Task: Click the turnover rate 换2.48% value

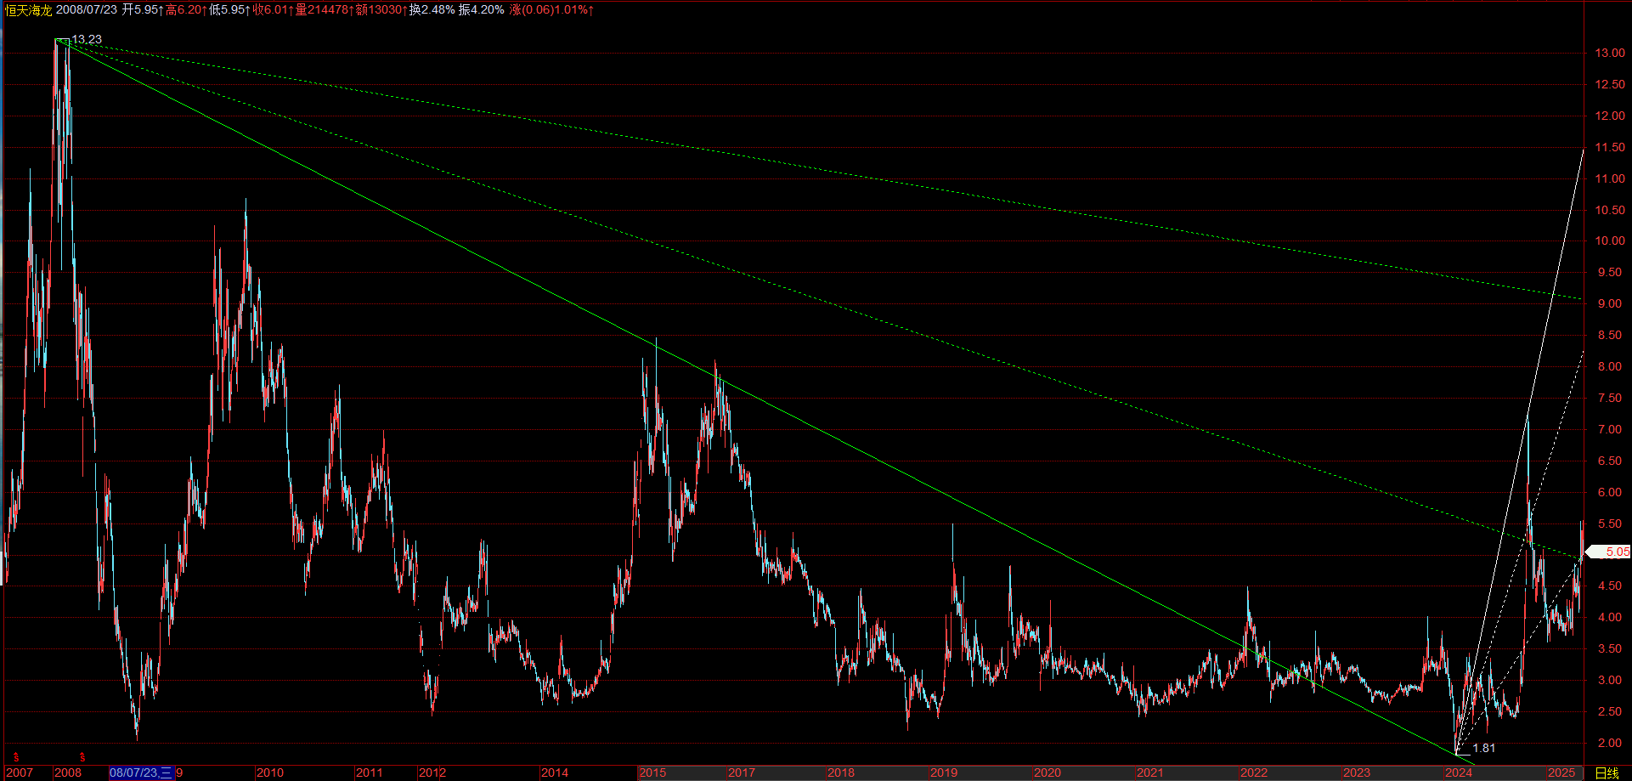Action: click(x=432, y=9)
